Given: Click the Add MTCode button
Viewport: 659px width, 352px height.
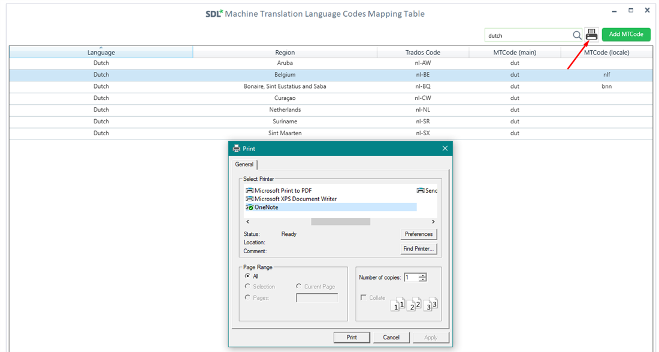Looking at the screenshot, I should [x=626, y=35].
